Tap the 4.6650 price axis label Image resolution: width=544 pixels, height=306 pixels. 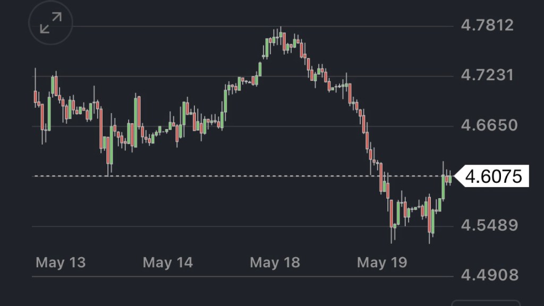coord(487,125)
